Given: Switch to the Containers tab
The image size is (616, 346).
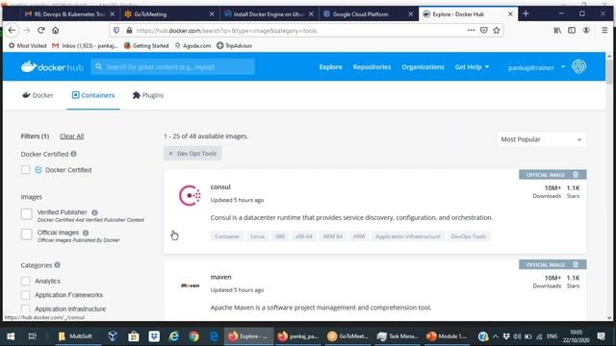Looking at the screenshot, I should 93,95.
